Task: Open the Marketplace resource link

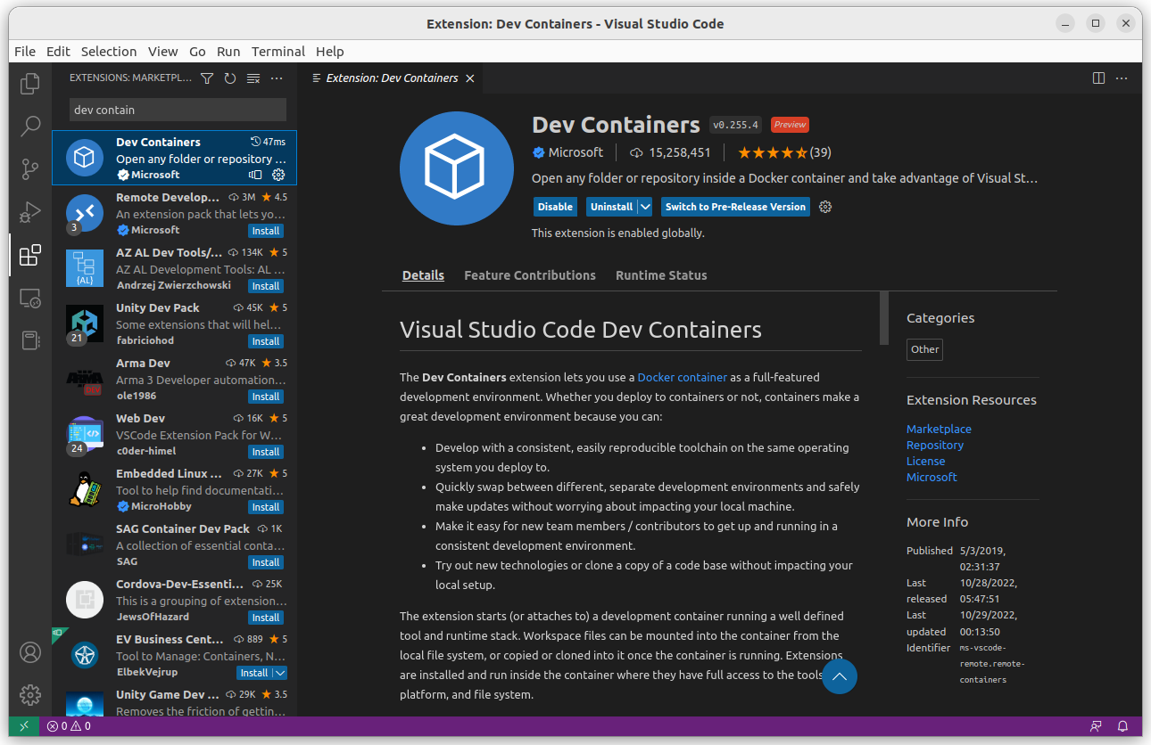Action: [939, 430]
